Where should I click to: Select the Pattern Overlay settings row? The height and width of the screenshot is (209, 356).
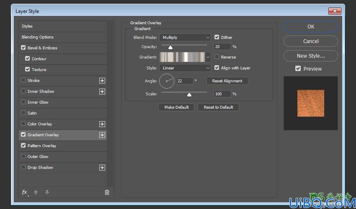coord(63,146)
